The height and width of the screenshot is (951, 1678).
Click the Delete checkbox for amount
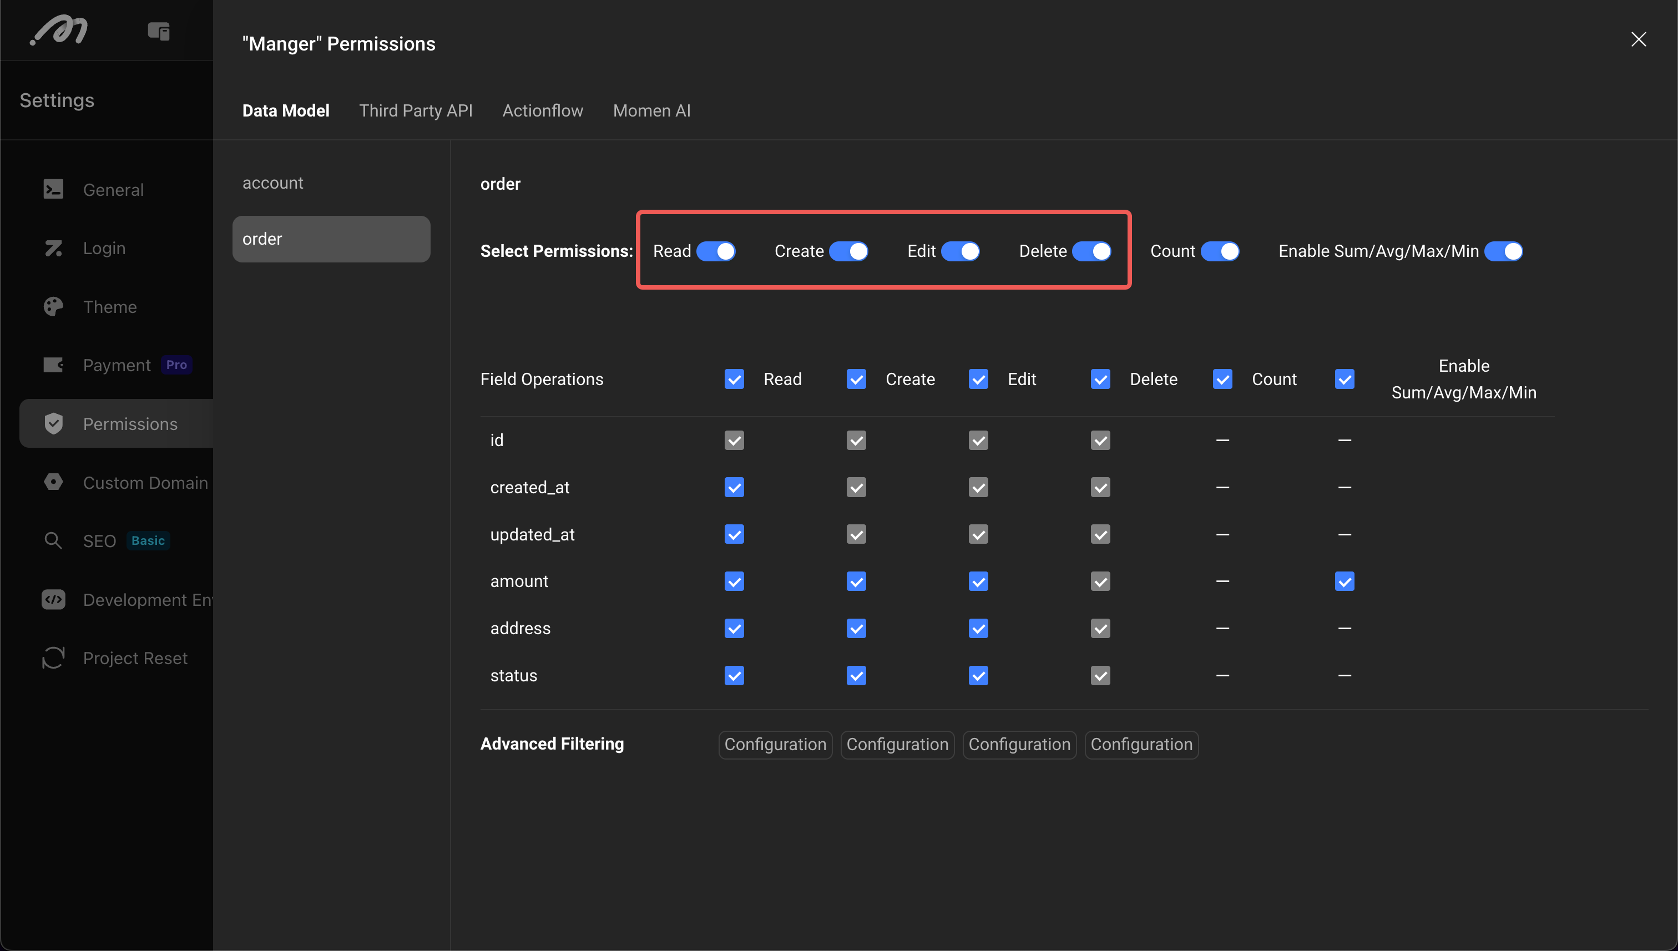tap(1100, 581)
